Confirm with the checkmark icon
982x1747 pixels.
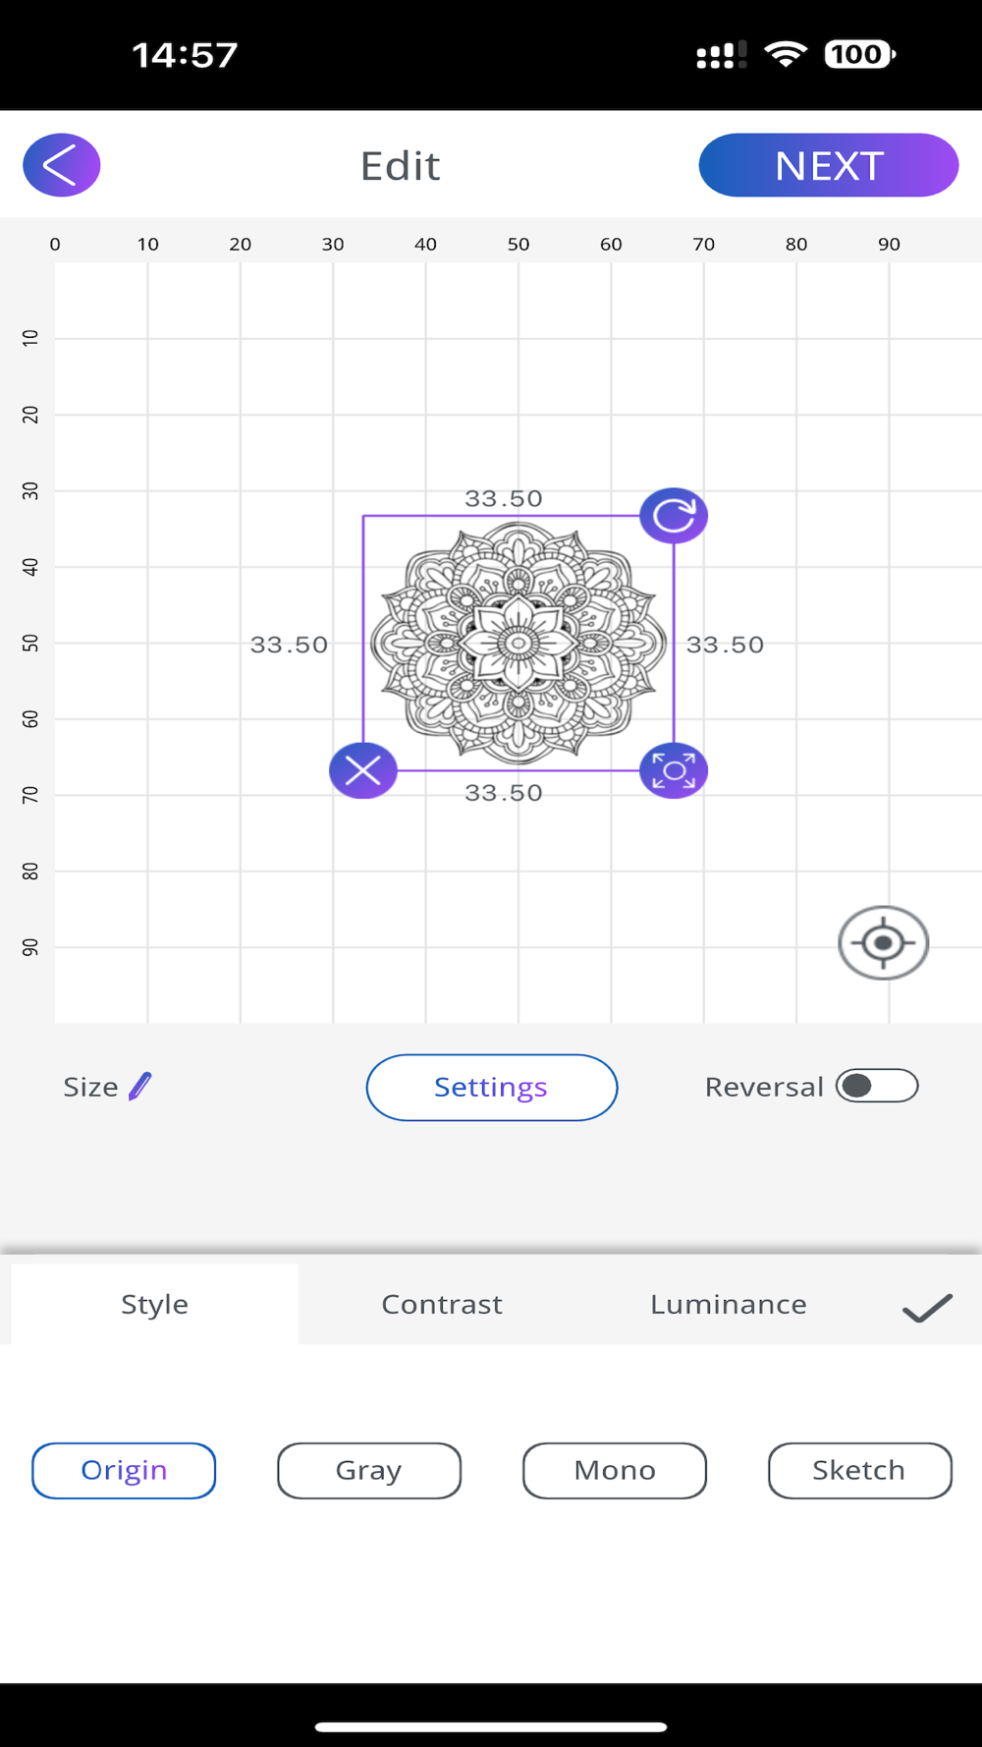(x=927, y=1308)
